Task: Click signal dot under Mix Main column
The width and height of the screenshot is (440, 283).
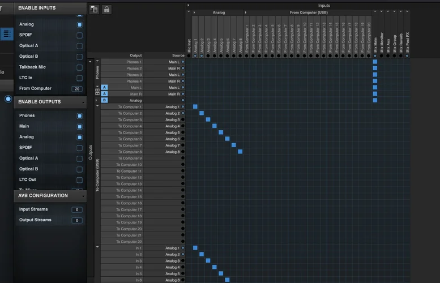Action: 375,56
